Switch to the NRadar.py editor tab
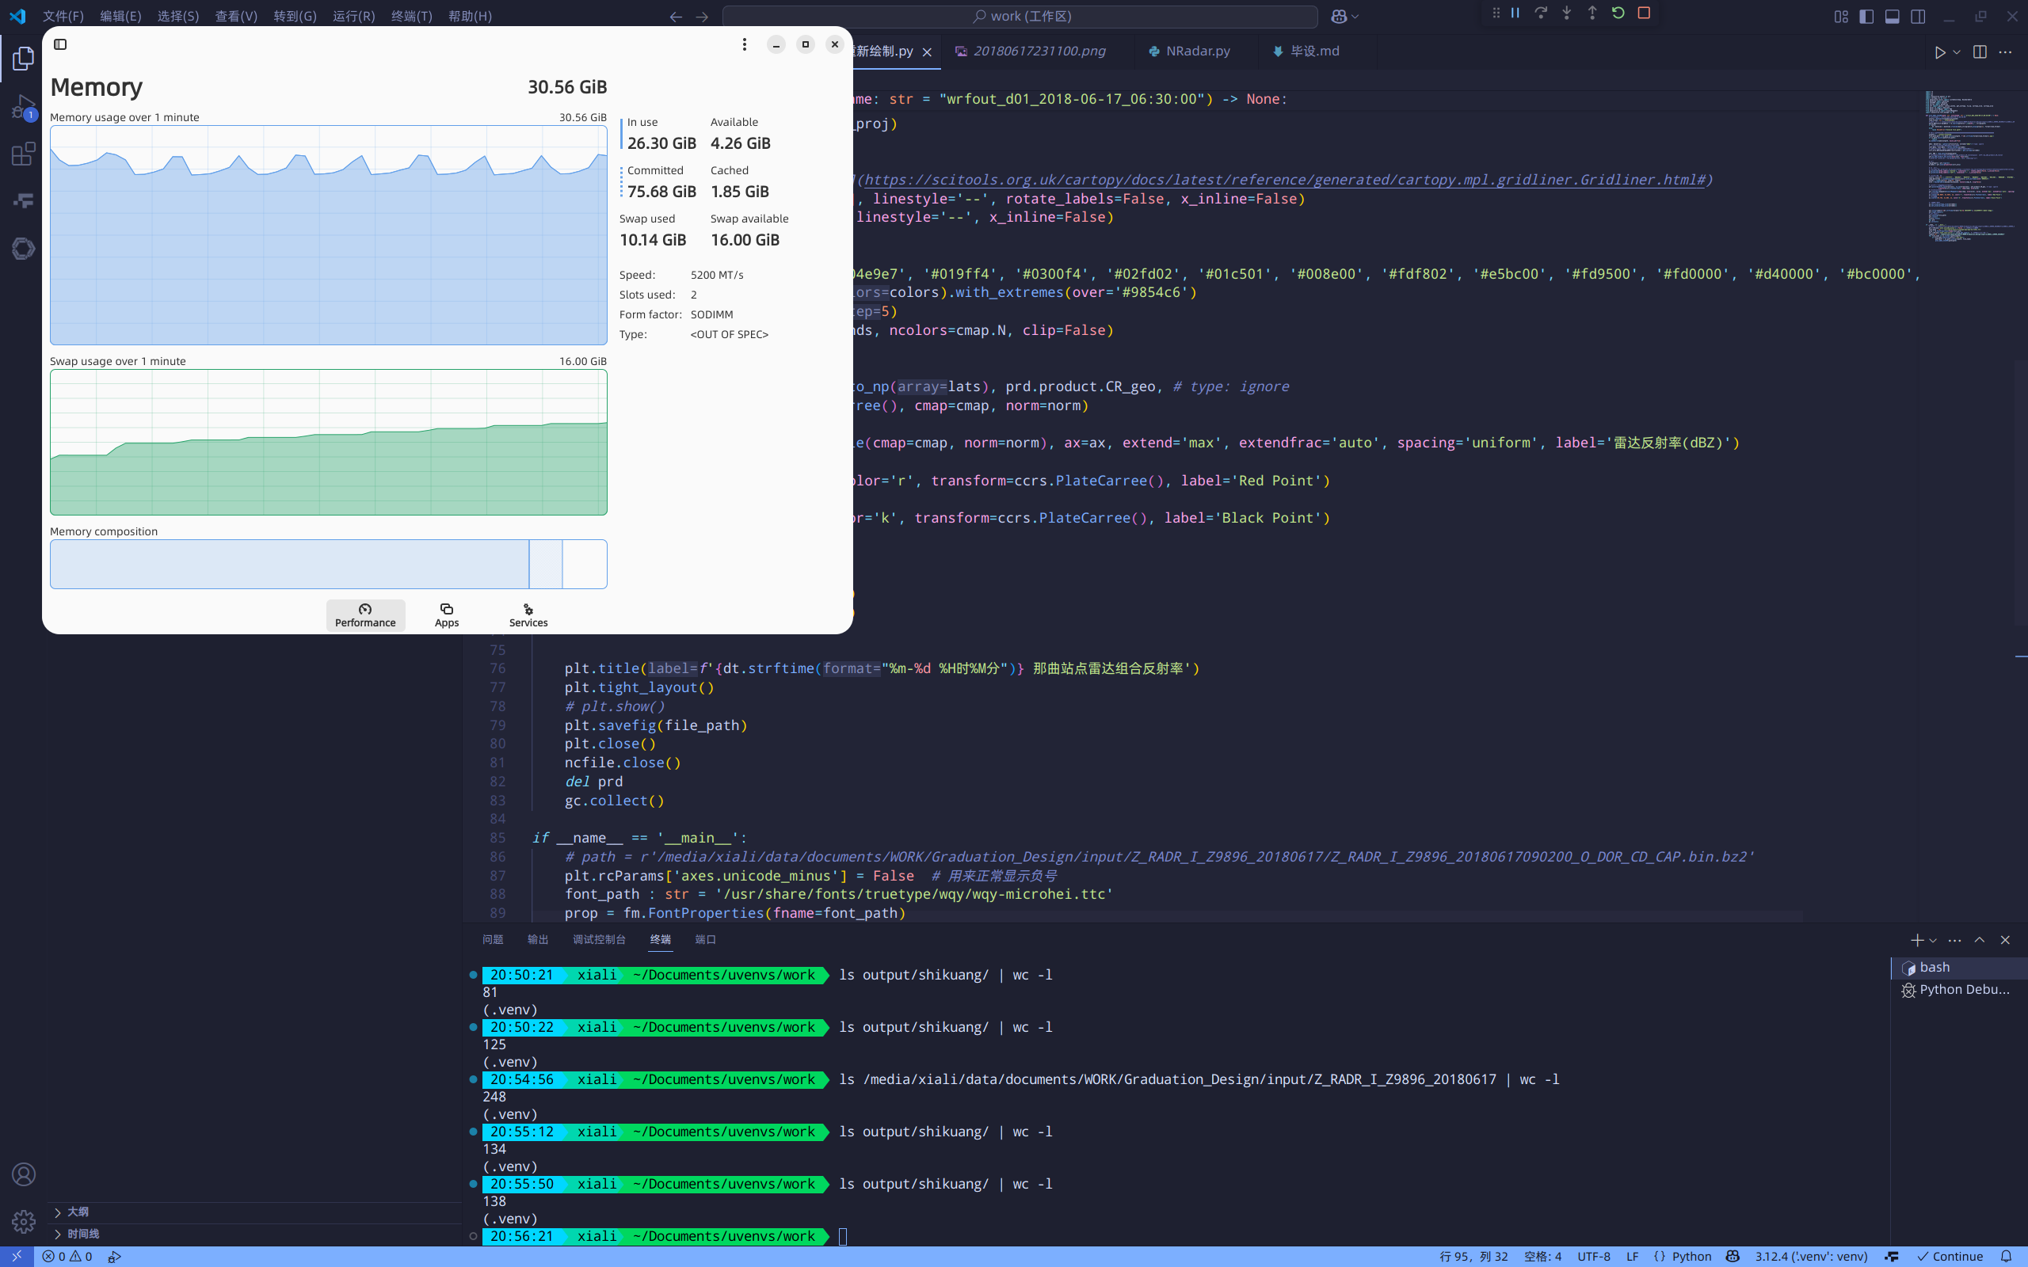This screenshot has width=2028, height=1267. coord(1197,51)
